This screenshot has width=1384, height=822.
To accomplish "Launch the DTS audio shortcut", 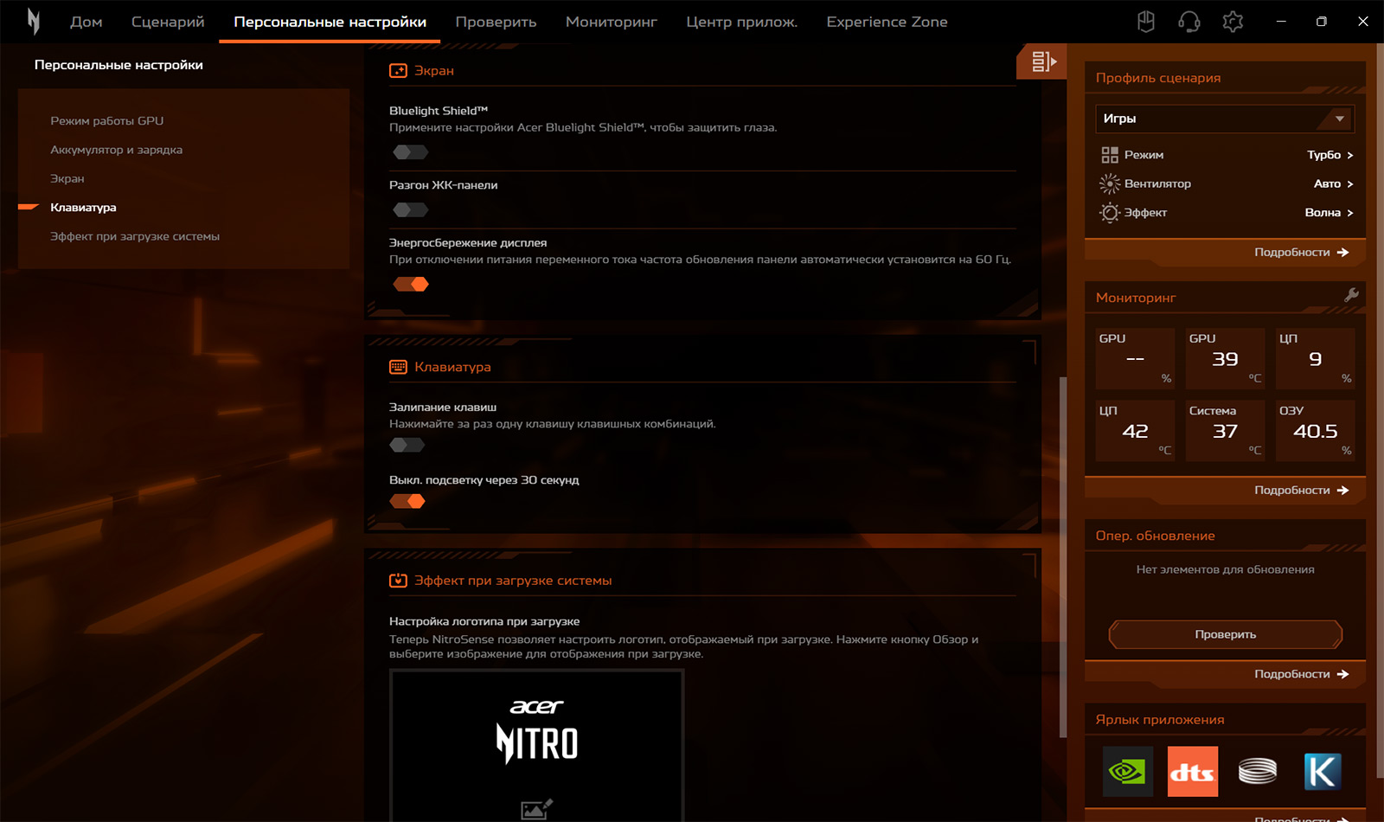I will pos(1192,771).
